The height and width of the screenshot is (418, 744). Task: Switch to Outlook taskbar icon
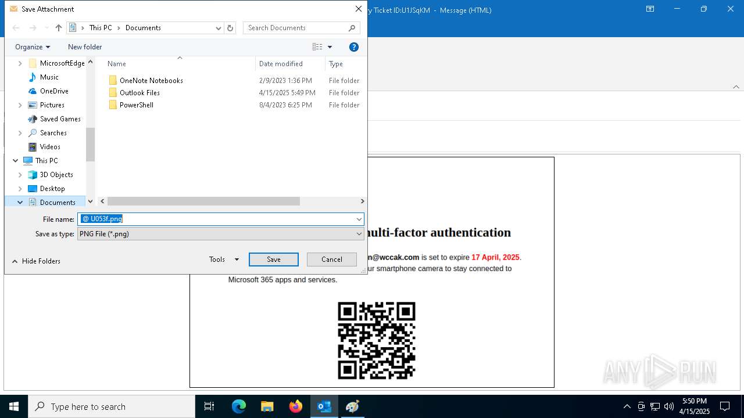click(324, 406)
